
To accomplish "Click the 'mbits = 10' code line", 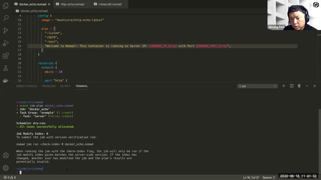I will click(54, 72).
